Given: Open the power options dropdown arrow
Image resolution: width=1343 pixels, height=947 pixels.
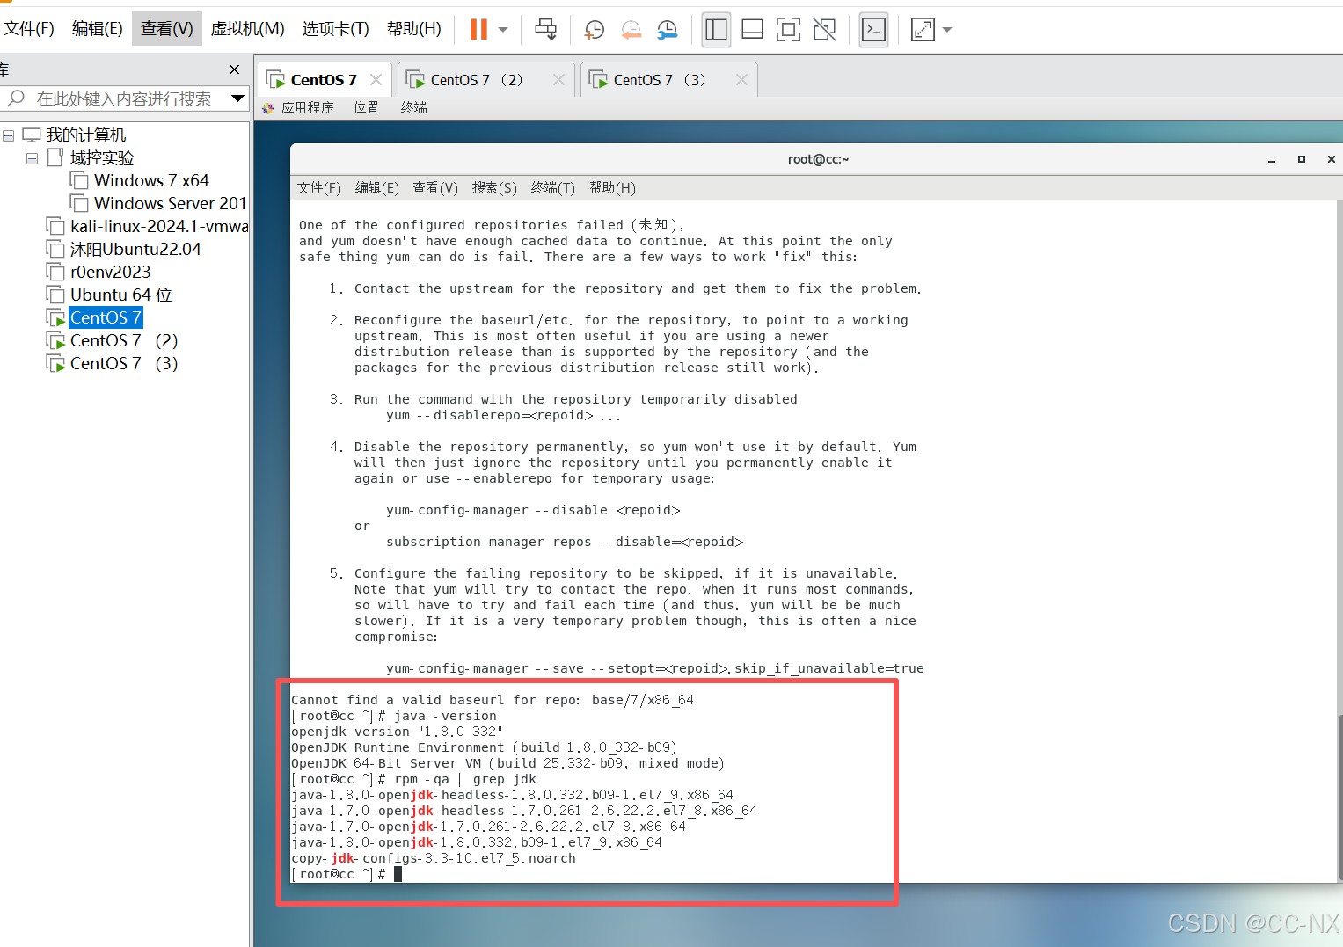Looking at the screenshot, I should (x=503, y=29).
